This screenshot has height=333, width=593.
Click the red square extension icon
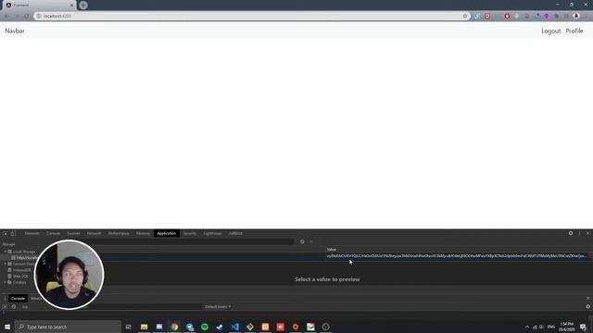(487, 16)
